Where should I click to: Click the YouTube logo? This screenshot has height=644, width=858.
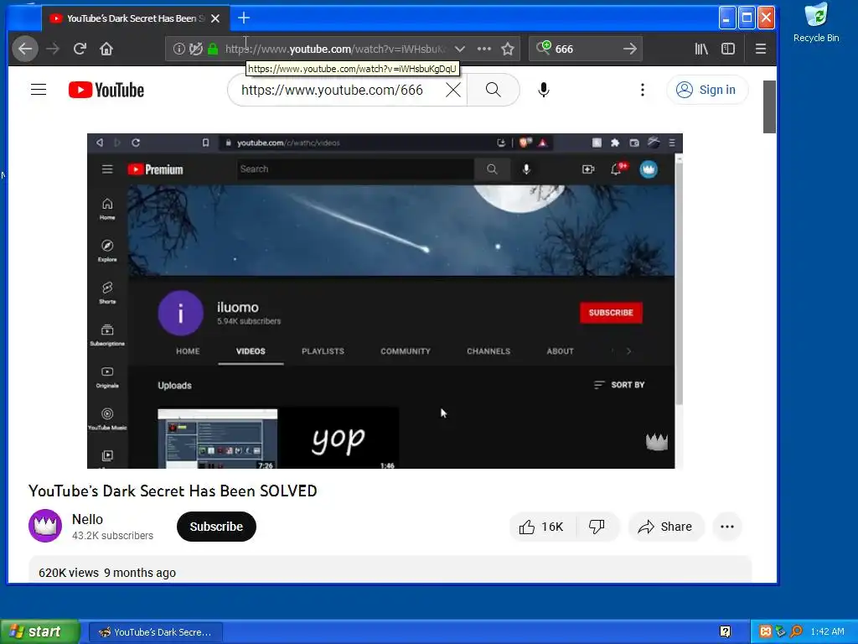[106, 90]
